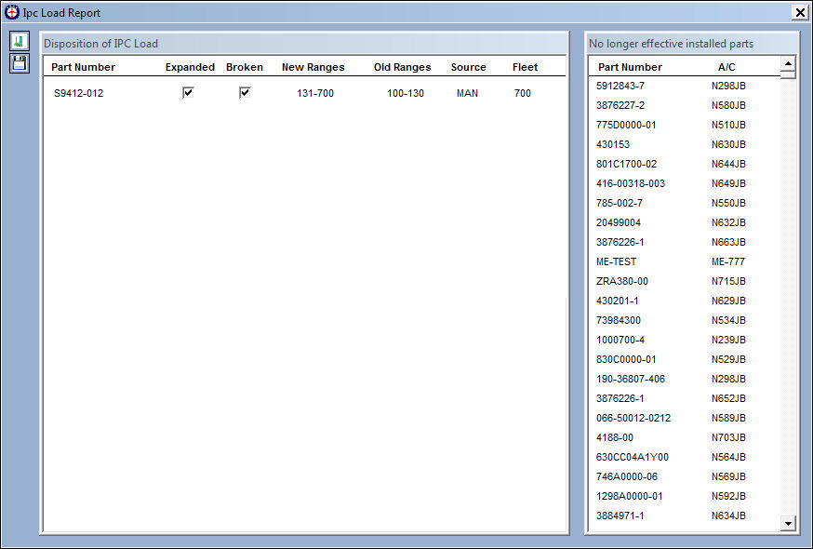Select part 630CC04A1Y00 row
The image size is (813, 549).
pos(685,457)
